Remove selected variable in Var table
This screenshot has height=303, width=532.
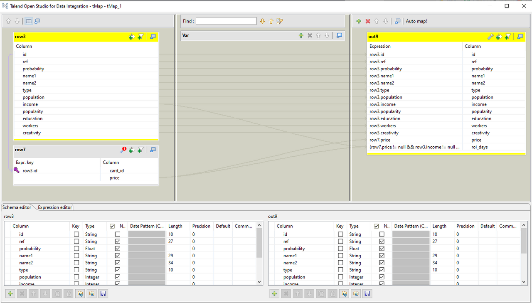coord(310,36)
